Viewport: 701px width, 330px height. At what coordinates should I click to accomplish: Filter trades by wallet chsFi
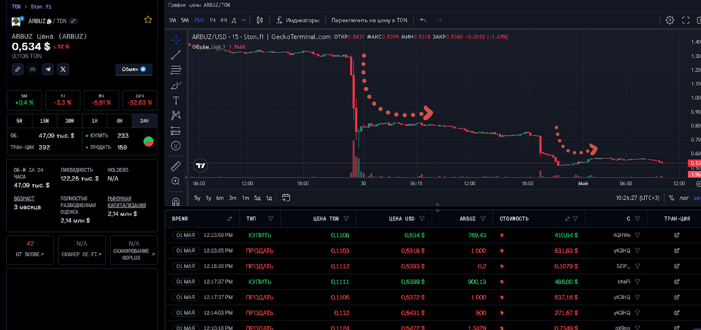637,282
